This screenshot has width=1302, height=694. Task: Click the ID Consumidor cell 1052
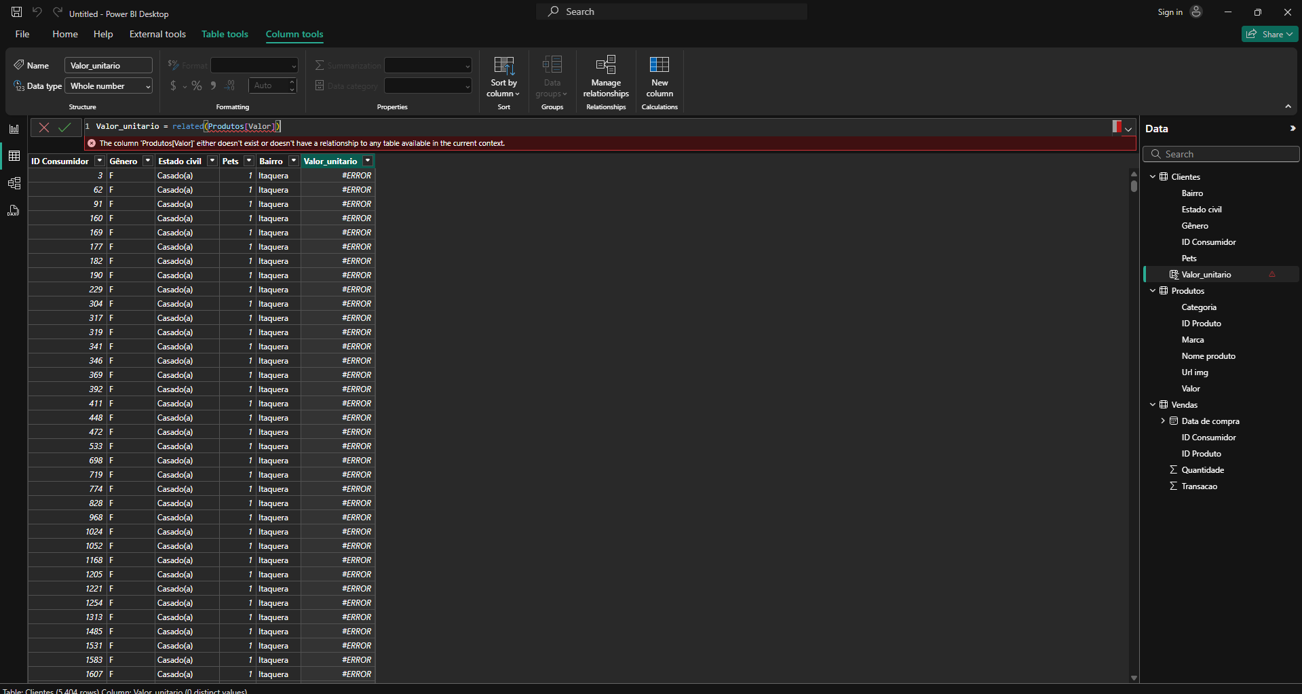pos(67,546)
